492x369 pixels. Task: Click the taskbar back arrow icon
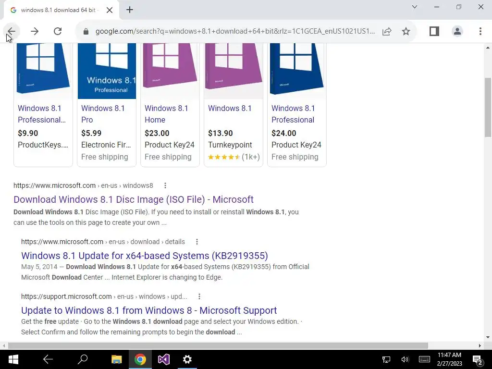point(48,359)
